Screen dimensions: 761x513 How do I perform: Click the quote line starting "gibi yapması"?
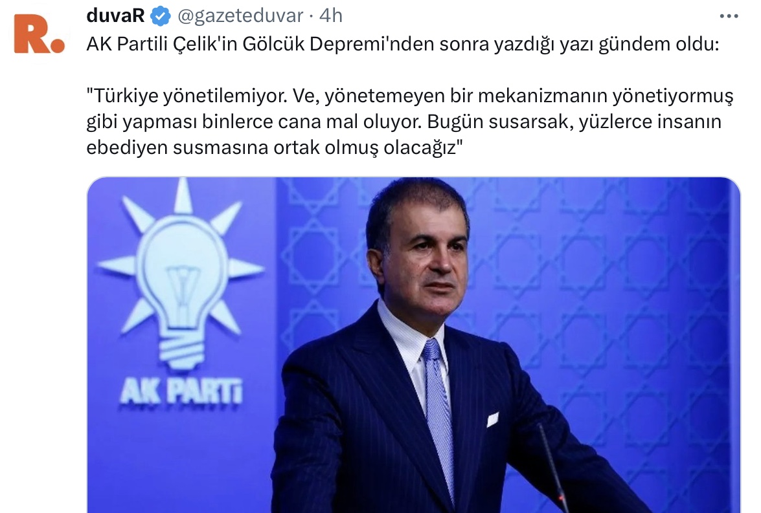(403, 122)
